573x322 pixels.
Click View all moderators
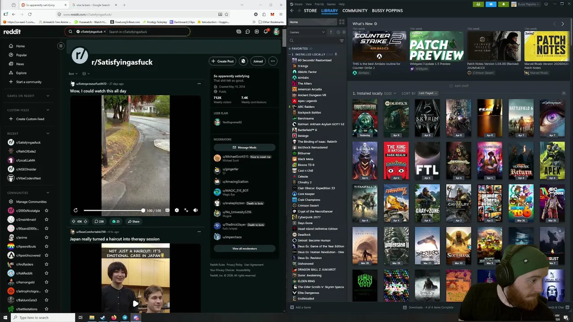click(244, 248)
